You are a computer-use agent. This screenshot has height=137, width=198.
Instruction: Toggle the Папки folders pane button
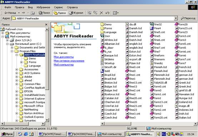(60, 13)
